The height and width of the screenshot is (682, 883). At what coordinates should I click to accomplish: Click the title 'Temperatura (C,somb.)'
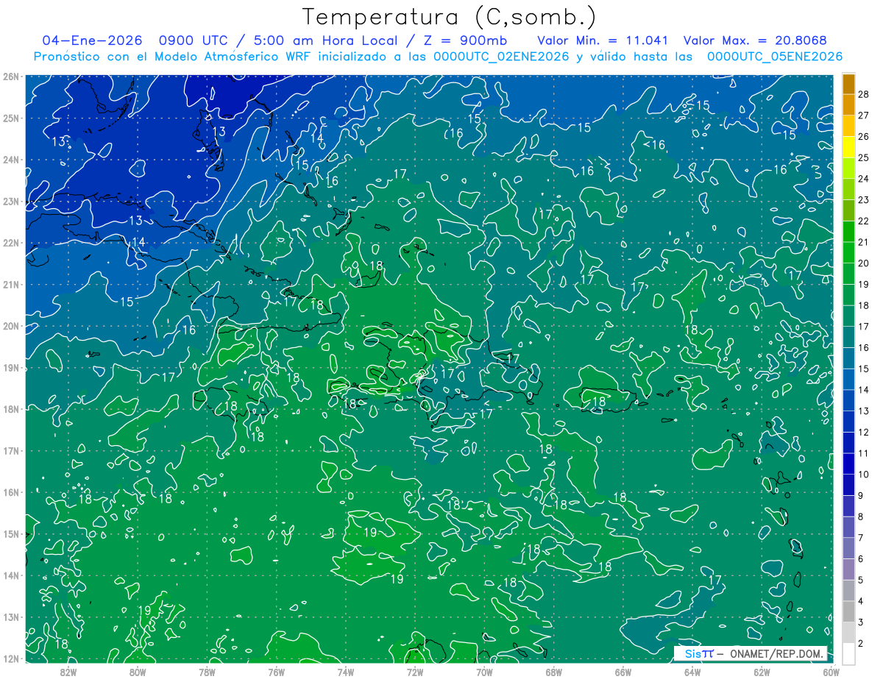pyautogui.click(x=450, y=16)
